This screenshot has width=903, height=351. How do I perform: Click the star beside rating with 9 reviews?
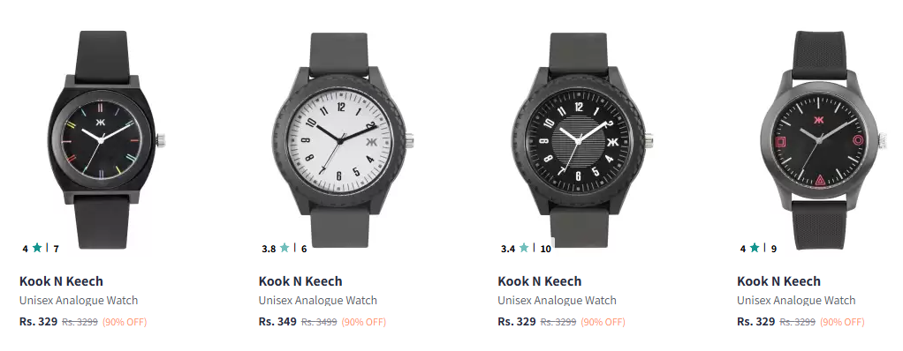point(755,248)
